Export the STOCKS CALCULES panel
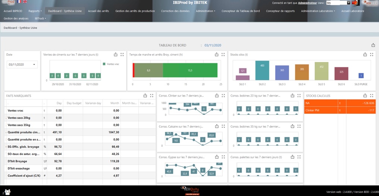Viewport: 379px width, 196px height. tap(365, 96)
